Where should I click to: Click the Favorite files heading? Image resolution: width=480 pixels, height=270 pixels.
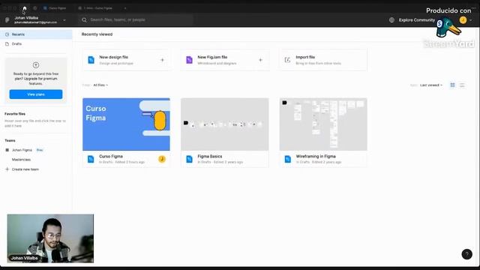(x=15, y=113)
